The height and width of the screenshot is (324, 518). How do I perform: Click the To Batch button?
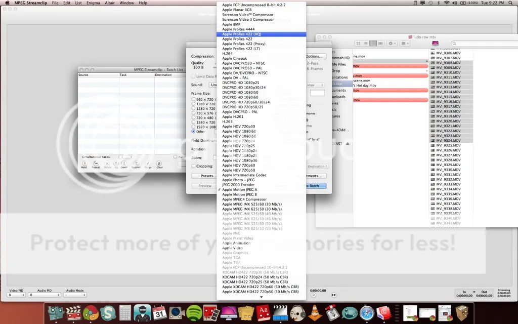point(316,186)
